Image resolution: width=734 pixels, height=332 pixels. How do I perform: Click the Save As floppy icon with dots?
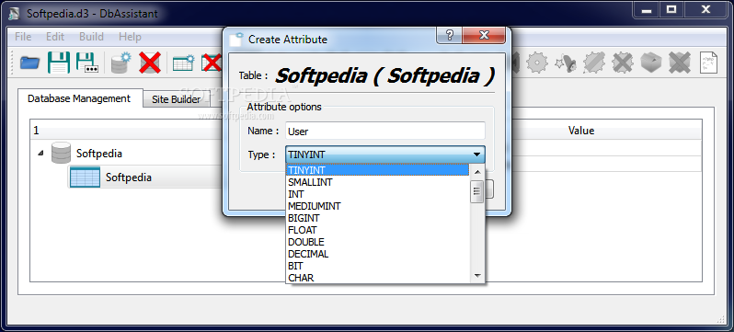87,63
